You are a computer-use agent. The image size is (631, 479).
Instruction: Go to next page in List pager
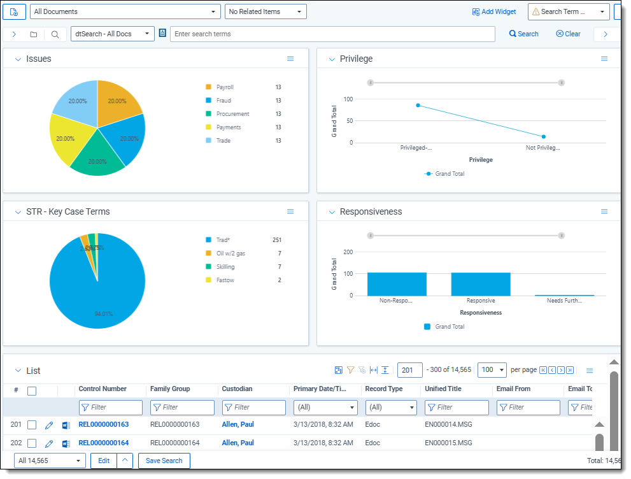click(x=561, y=370)
